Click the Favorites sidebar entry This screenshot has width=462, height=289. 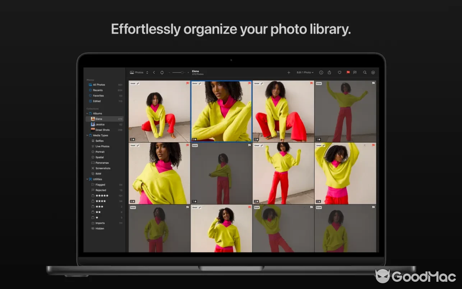tap(98, 95)
